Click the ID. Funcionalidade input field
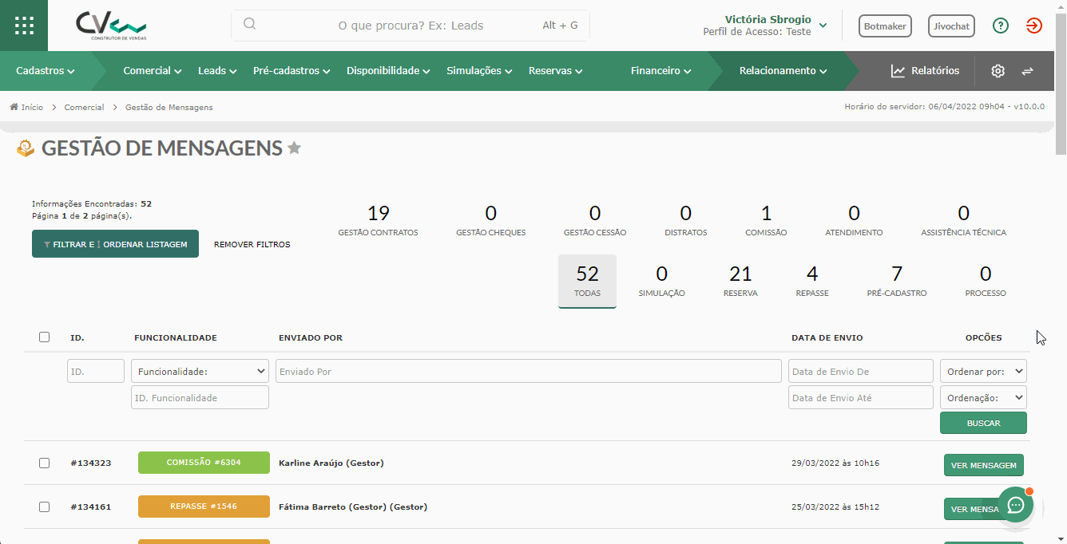 [200, 397]
